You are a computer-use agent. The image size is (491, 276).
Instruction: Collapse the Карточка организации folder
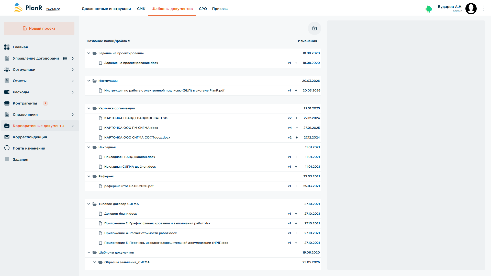point(89,108)
